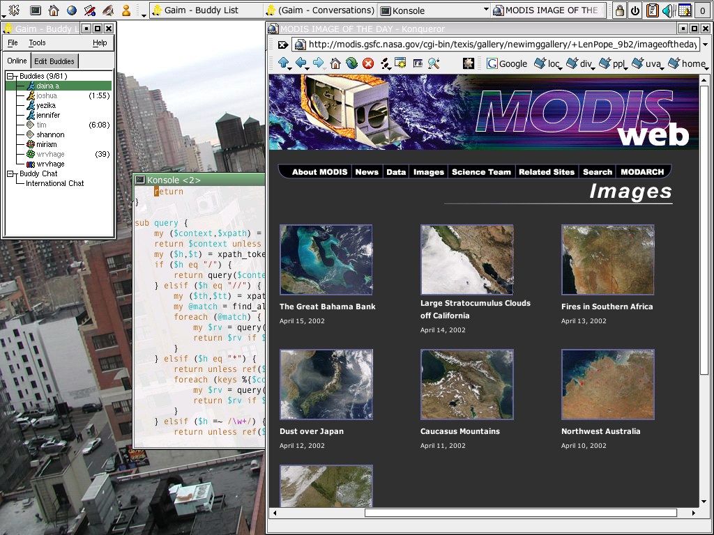Open the home bookmarks folder

click(687, 63)
